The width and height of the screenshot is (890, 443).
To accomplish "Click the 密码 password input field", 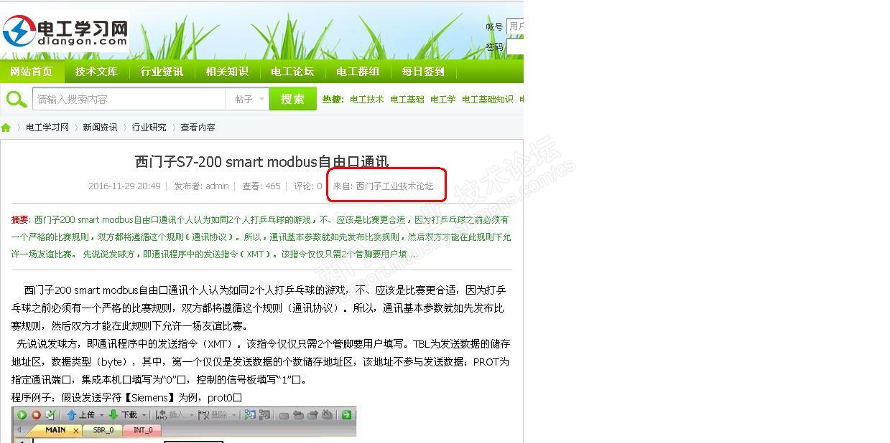I will point(515,47).
